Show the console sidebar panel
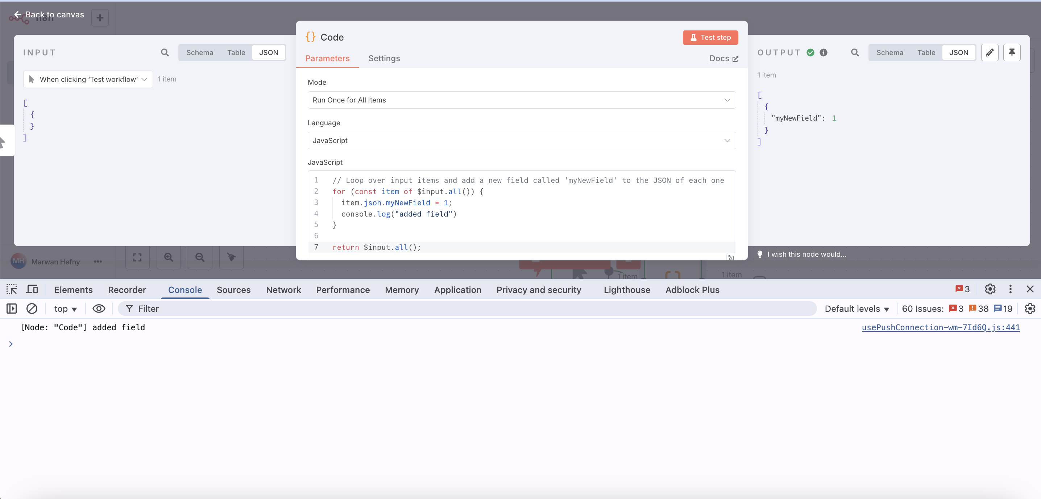This screenshot has height=499, width=1041. click(x=12, y=309)
